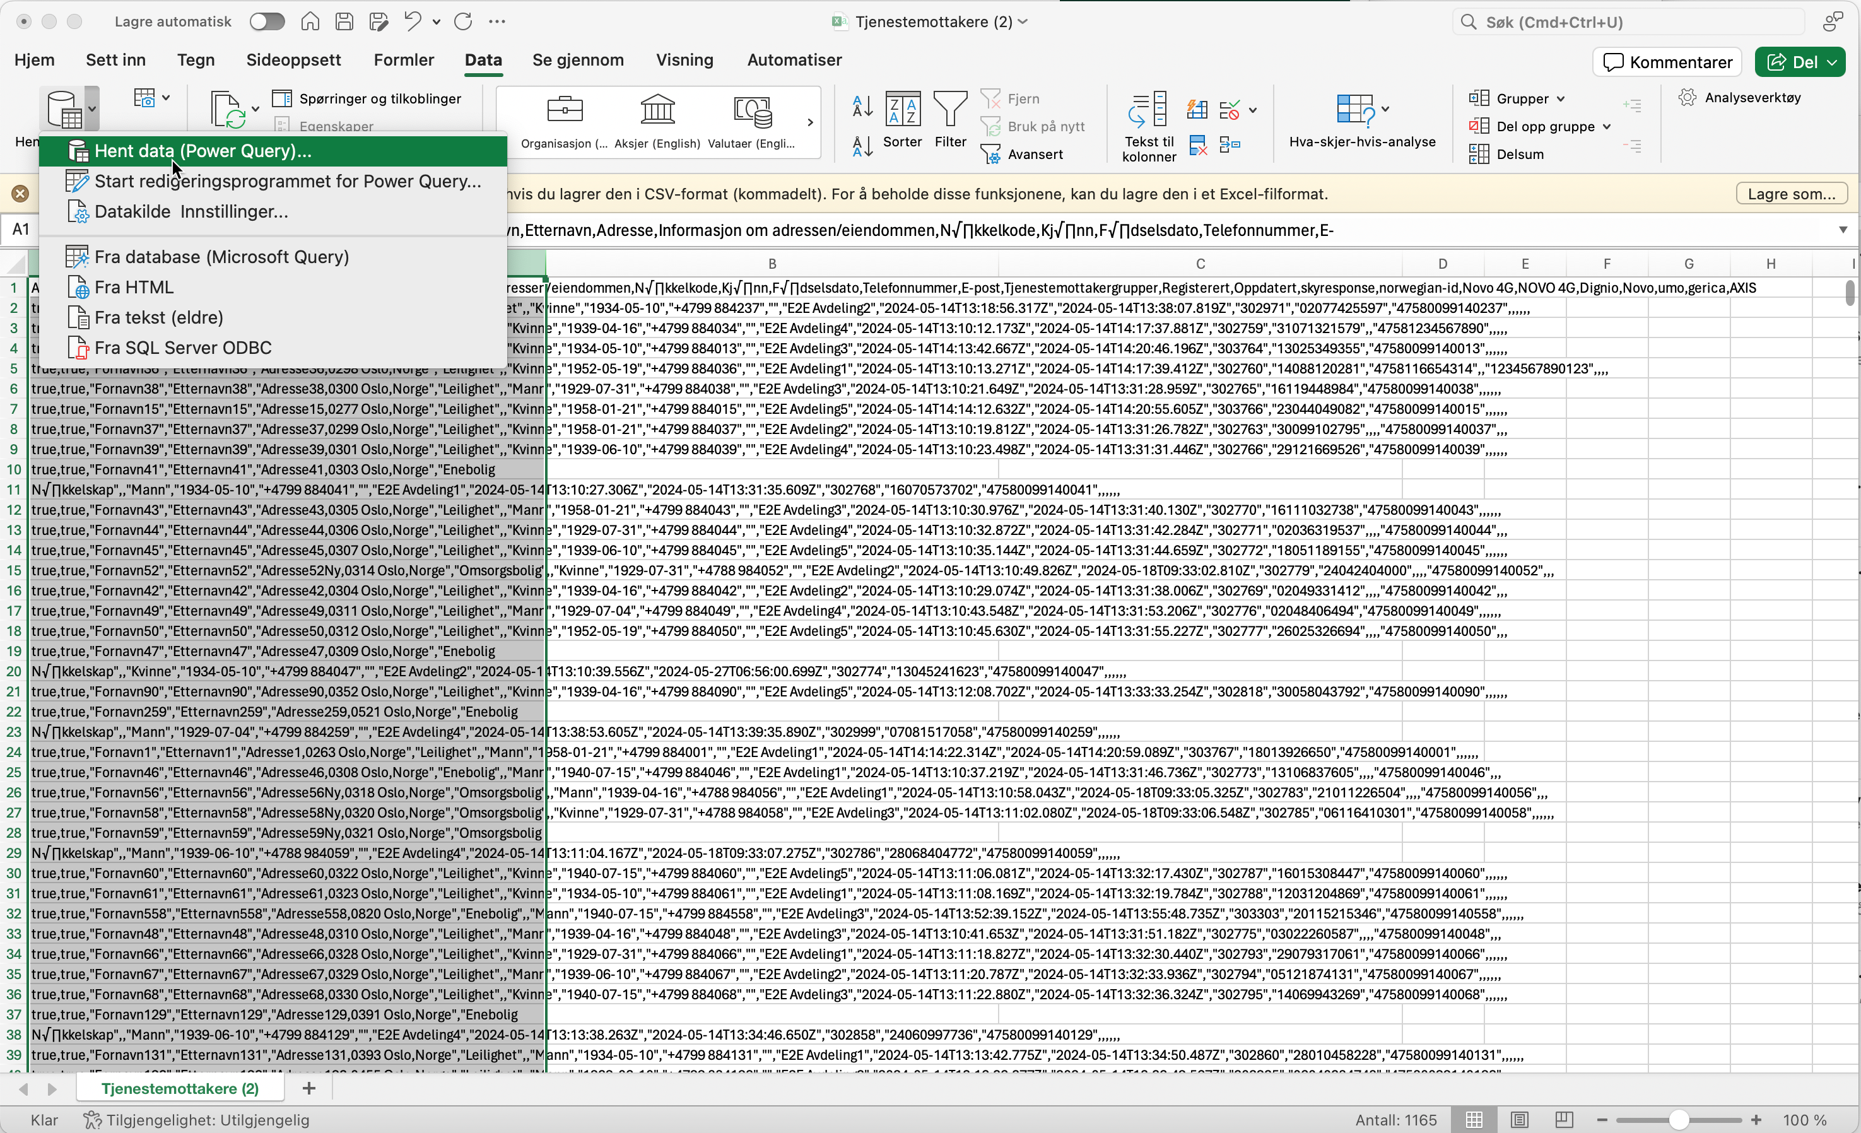Click the Home icon in title bar
Image resolution: width=1861 pixels, height=1133 pixels.
tap(310, 22)
